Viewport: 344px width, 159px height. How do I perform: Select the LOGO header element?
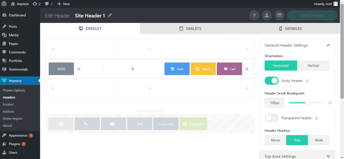click(61, 69)
